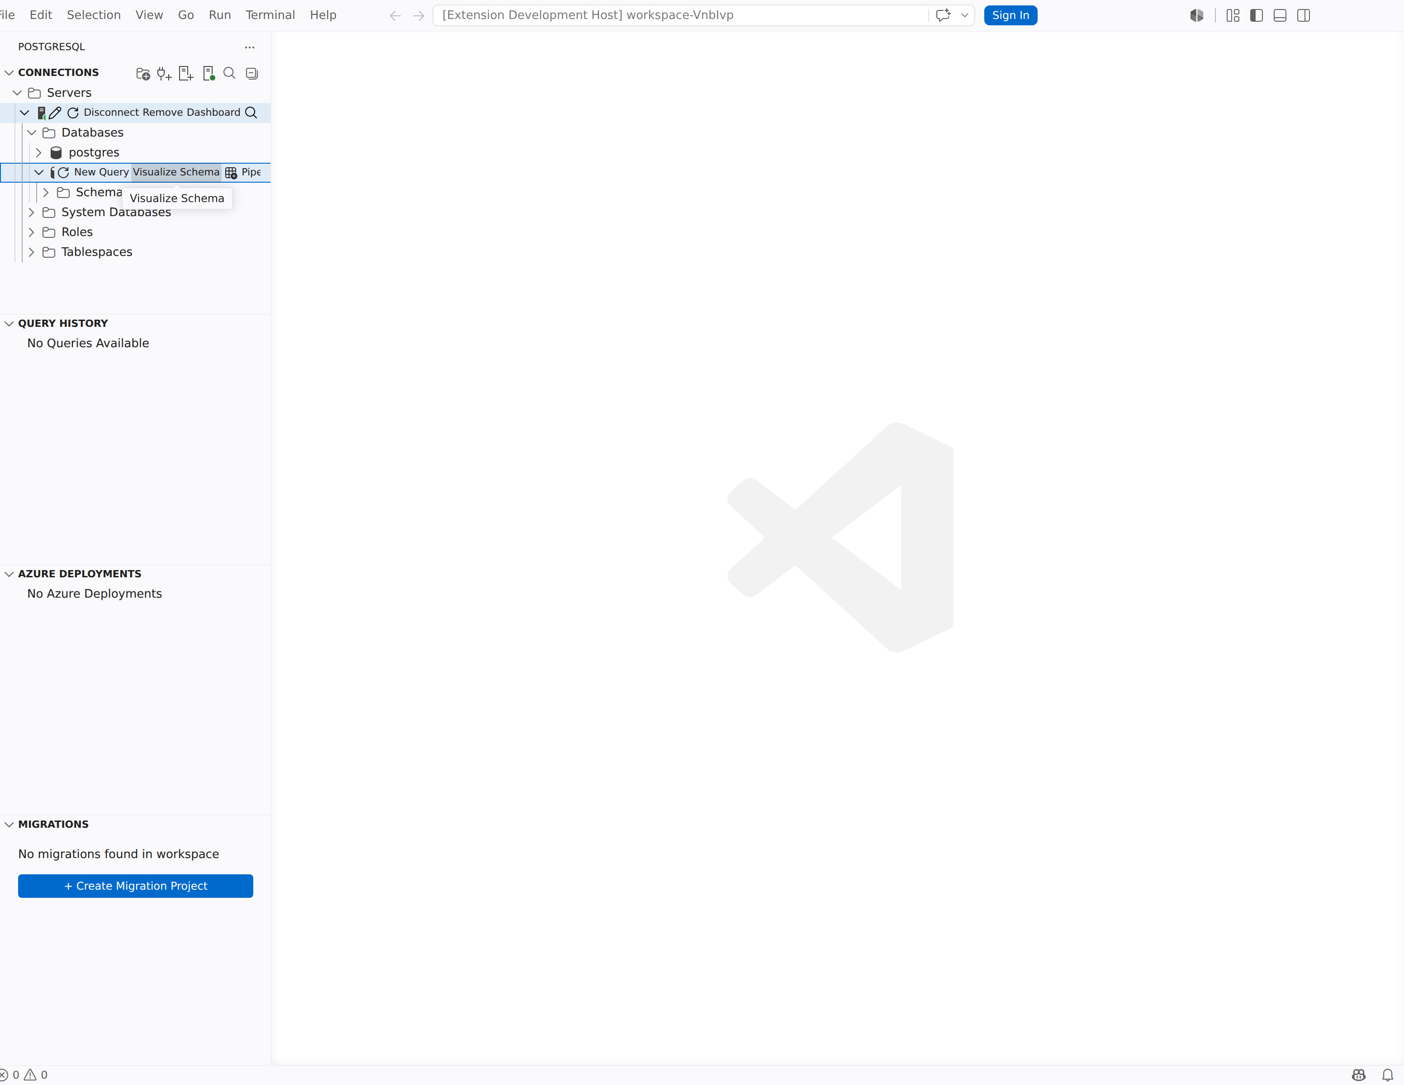Click the 'No Queries Available' text
1404x1085 pixels.
(x=88, y=344)
